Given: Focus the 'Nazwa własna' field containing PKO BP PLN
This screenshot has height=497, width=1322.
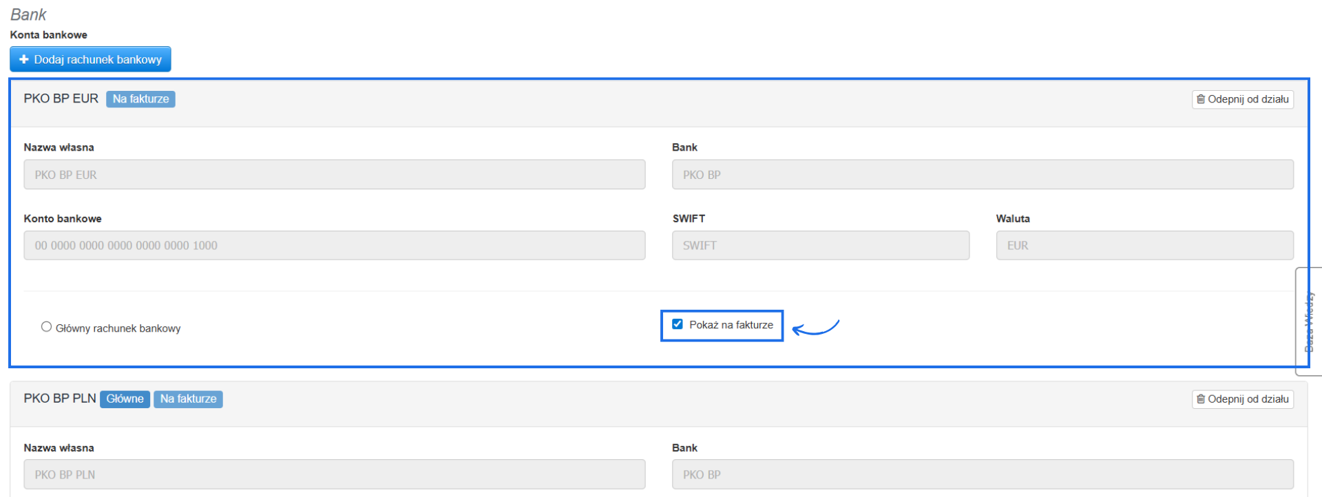Looking at the screenshot, I should (334, 475).
